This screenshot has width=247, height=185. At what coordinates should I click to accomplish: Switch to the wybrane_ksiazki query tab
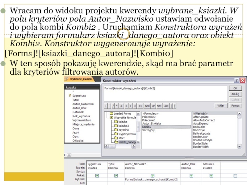[81, 79]
